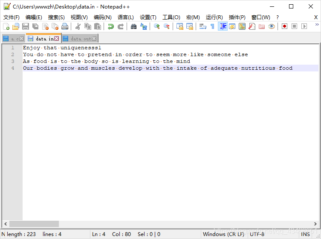This screenshot has width=321, height=239.
Task: Click the Folder as Workspace icon
Action: pos(262,26)
